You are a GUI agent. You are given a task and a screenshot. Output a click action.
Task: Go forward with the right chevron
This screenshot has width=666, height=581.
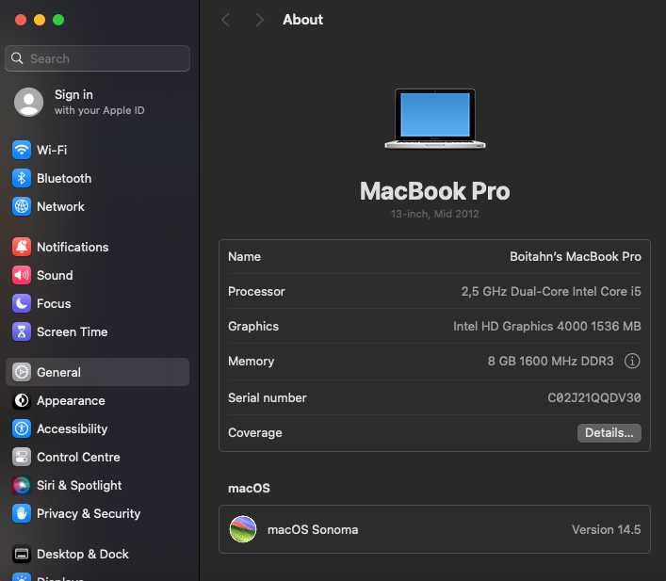point(259,20)
